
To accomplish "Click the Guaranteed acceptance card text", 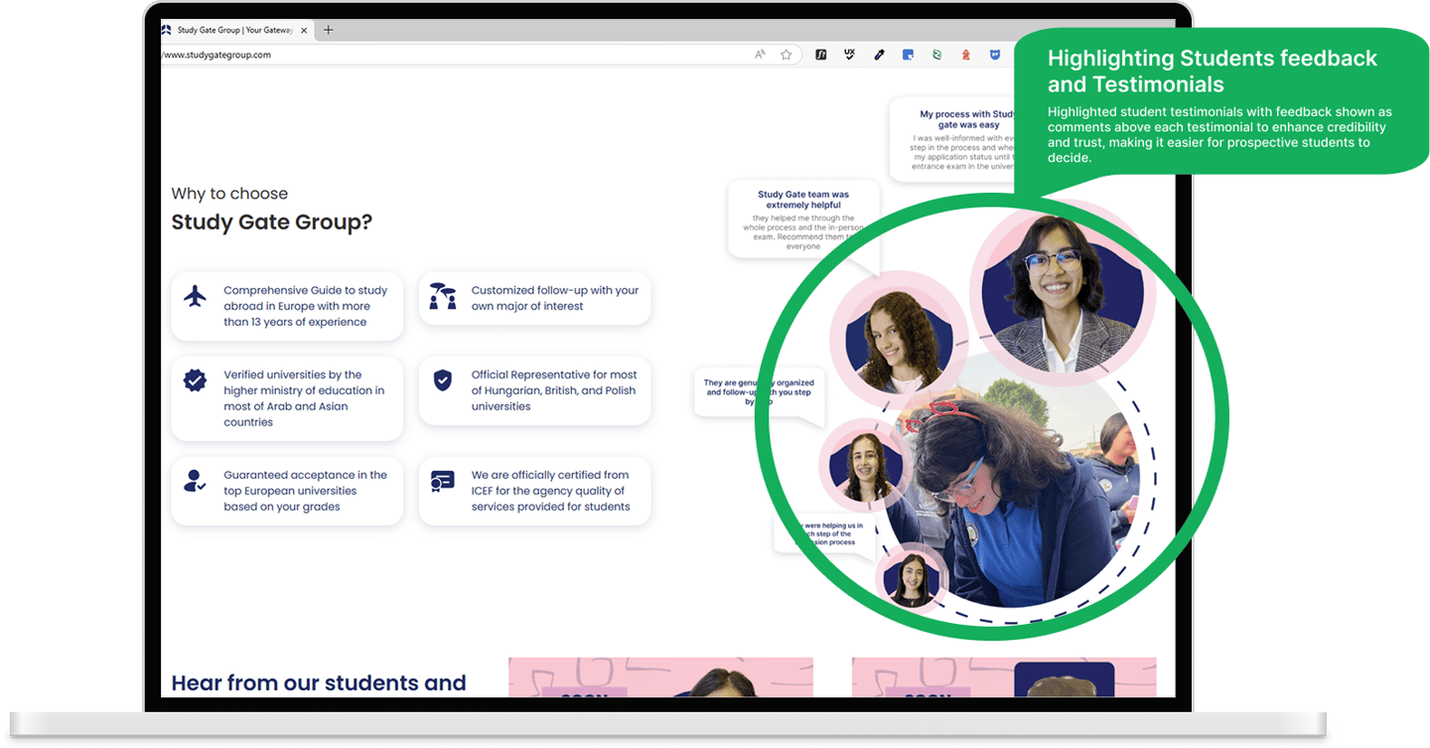I will click(306, 491).
